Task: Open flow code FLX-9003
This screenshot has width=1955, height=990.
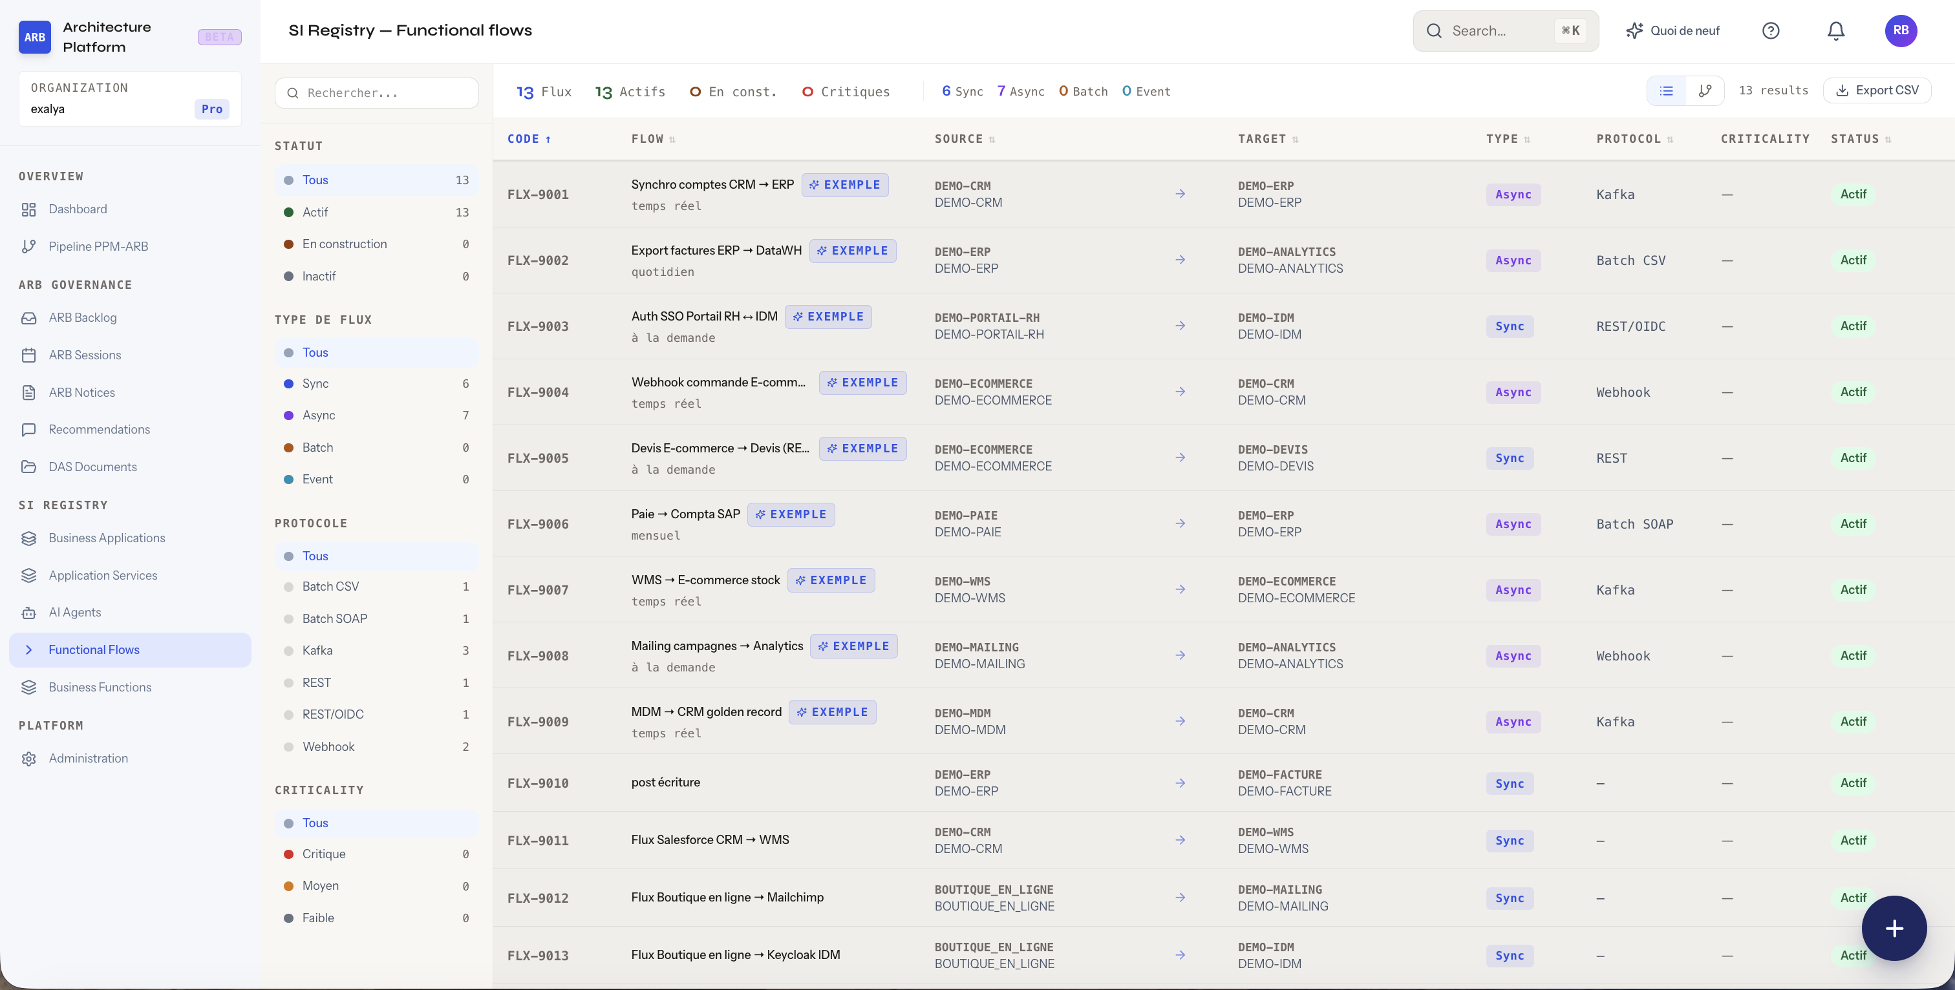Action: point(538,326)
